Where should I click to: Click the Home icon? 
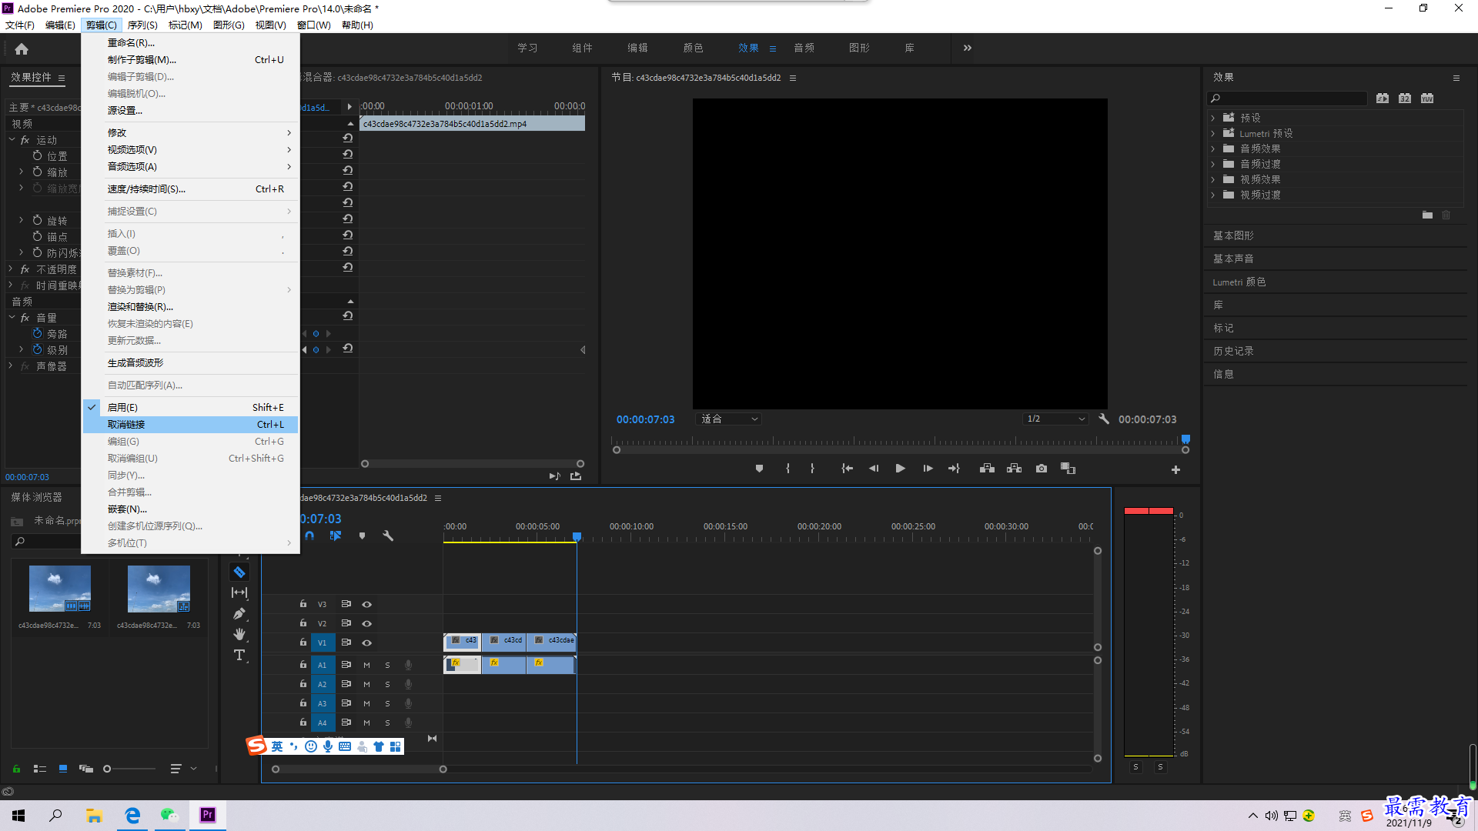coord(22,48)
